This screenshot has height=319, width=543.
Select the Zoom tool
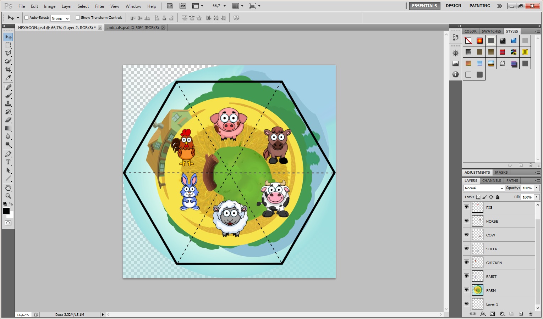click(x=8, y=196)
